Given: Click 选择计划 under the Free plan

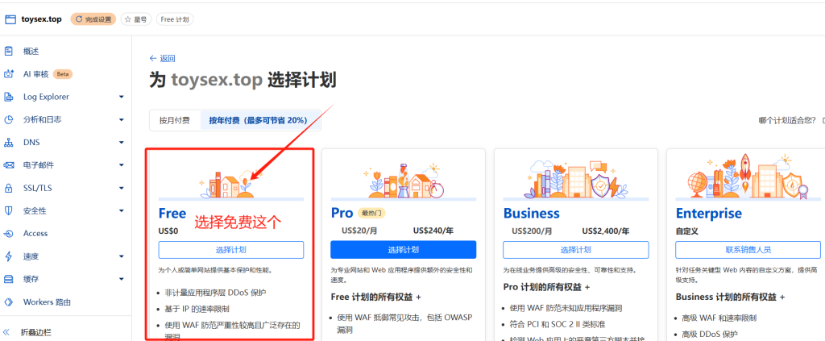Looking at the screenshot, I should (x=231, y=250).
